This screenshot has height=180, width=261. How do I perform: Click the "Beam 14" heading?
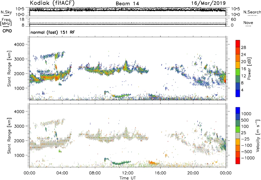coord(127,4)
